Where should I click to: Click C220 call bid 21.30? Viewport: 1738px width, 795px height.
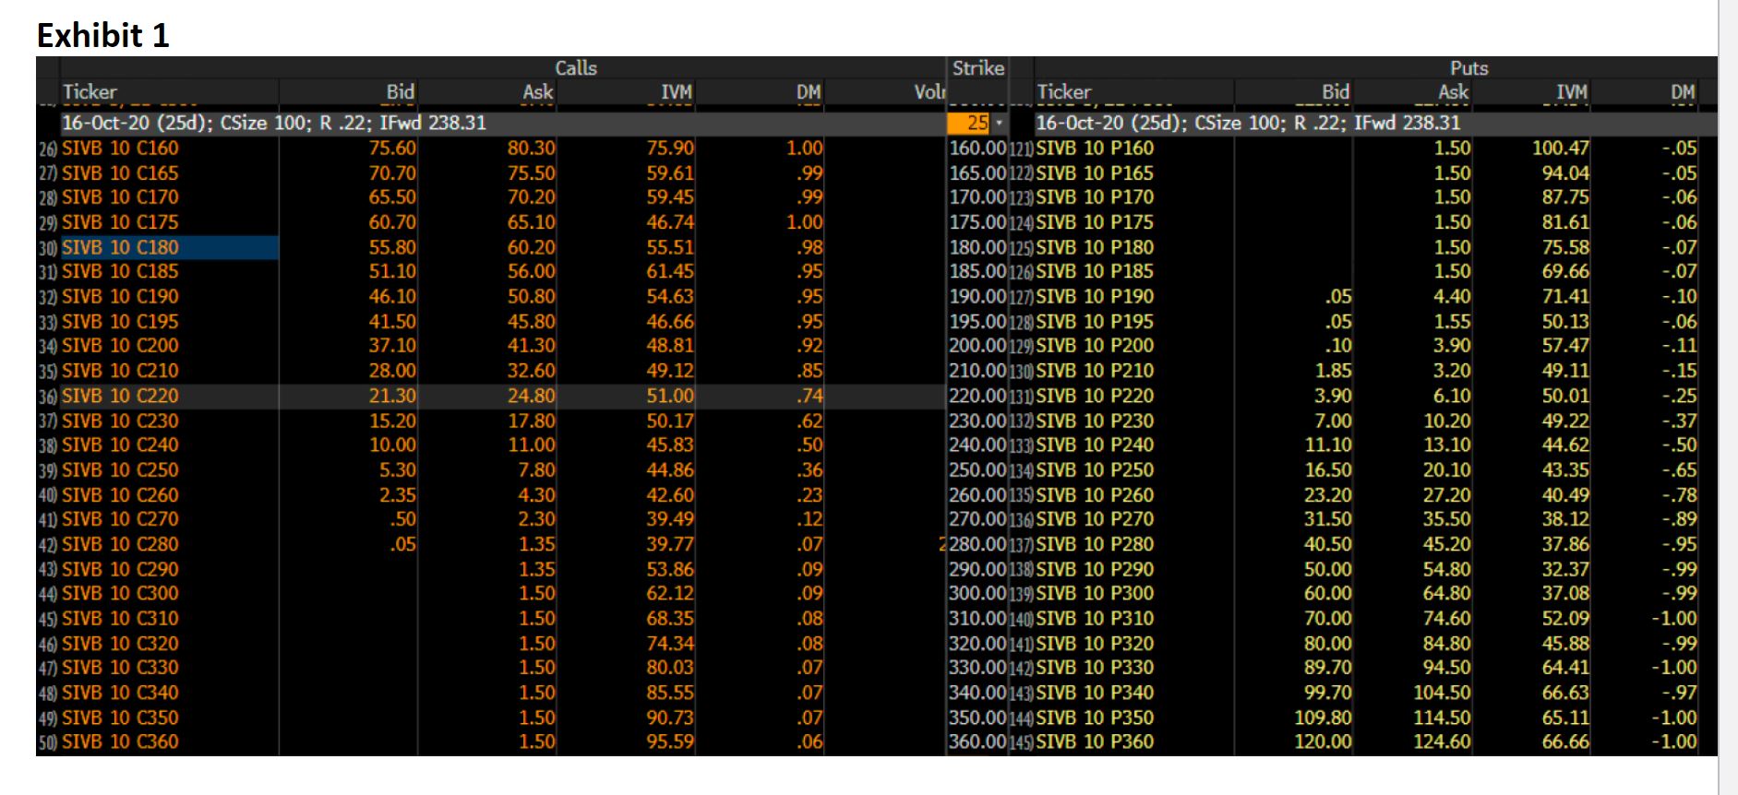click(x=392, y=396)
